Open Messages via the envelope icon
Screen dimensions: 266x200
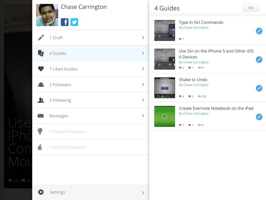[41, 116]
